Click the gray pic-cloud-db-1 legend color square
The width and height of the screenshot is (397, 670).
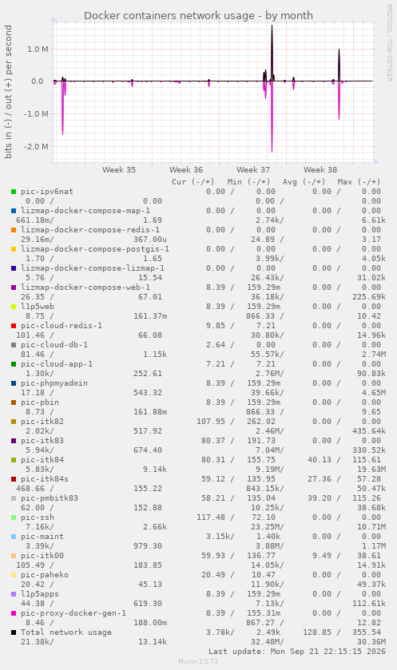coord(14,345)
